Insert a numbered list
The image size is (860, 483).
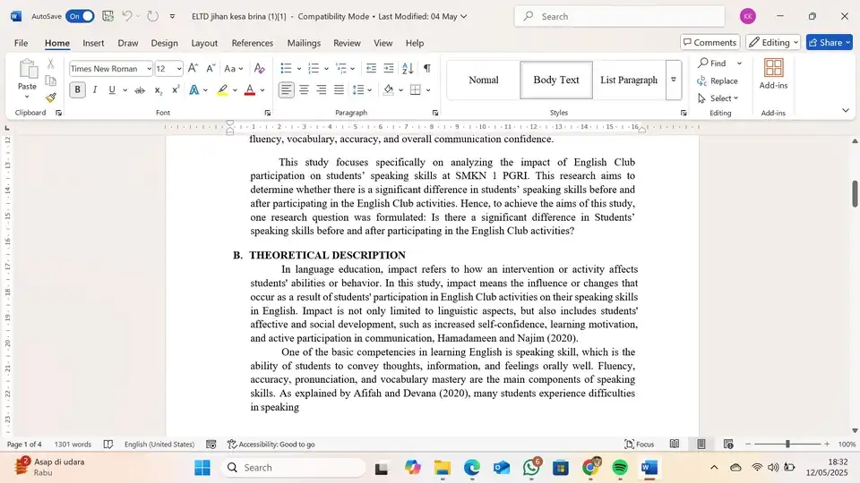click(x=314, y=69)
